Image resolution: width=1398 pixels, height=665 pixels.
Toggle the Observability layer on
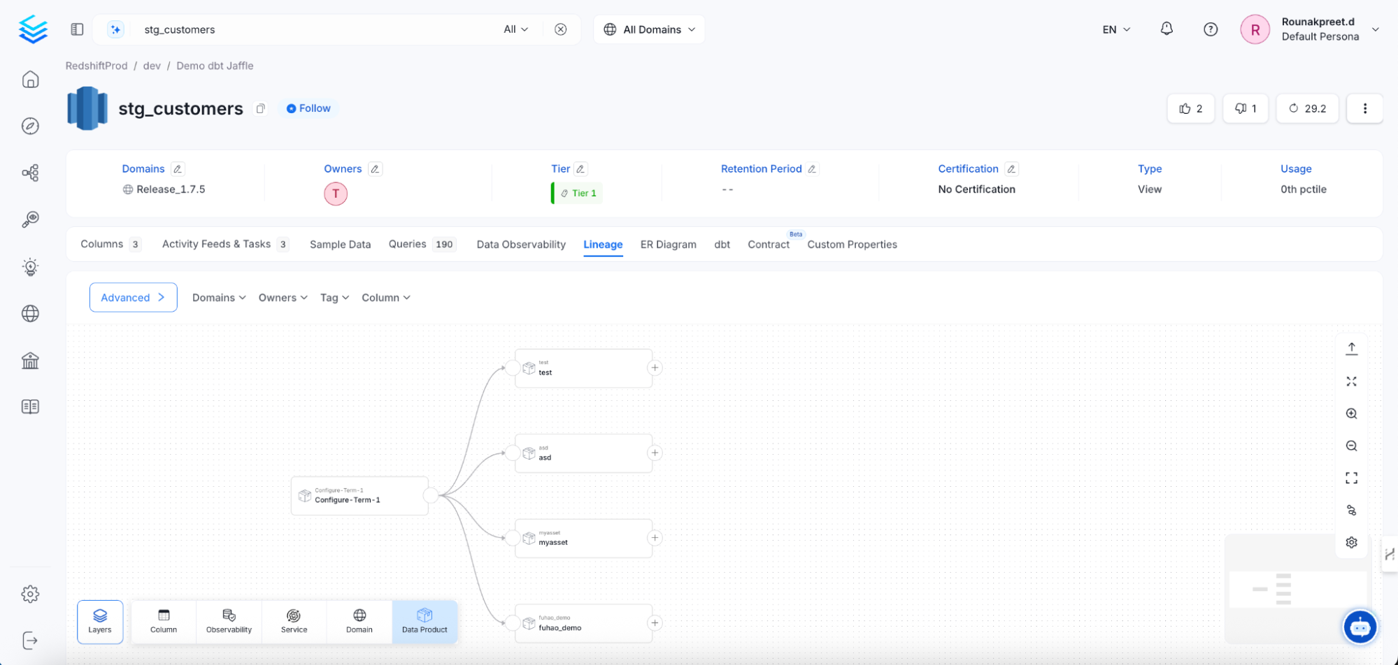(x=229, y=621)
